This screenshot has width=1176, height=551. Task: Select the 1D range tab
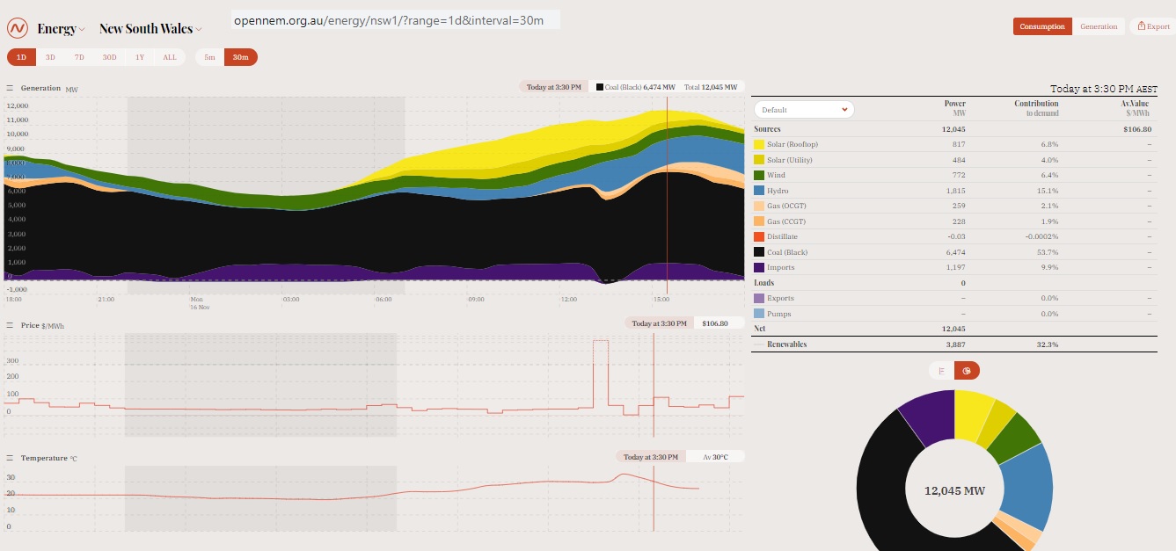tap(21, 57)
